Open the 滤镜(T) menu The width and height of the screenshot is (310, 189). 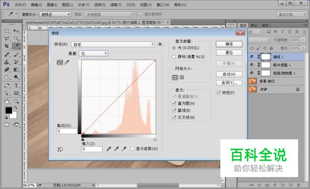click(x=116, y=5)
